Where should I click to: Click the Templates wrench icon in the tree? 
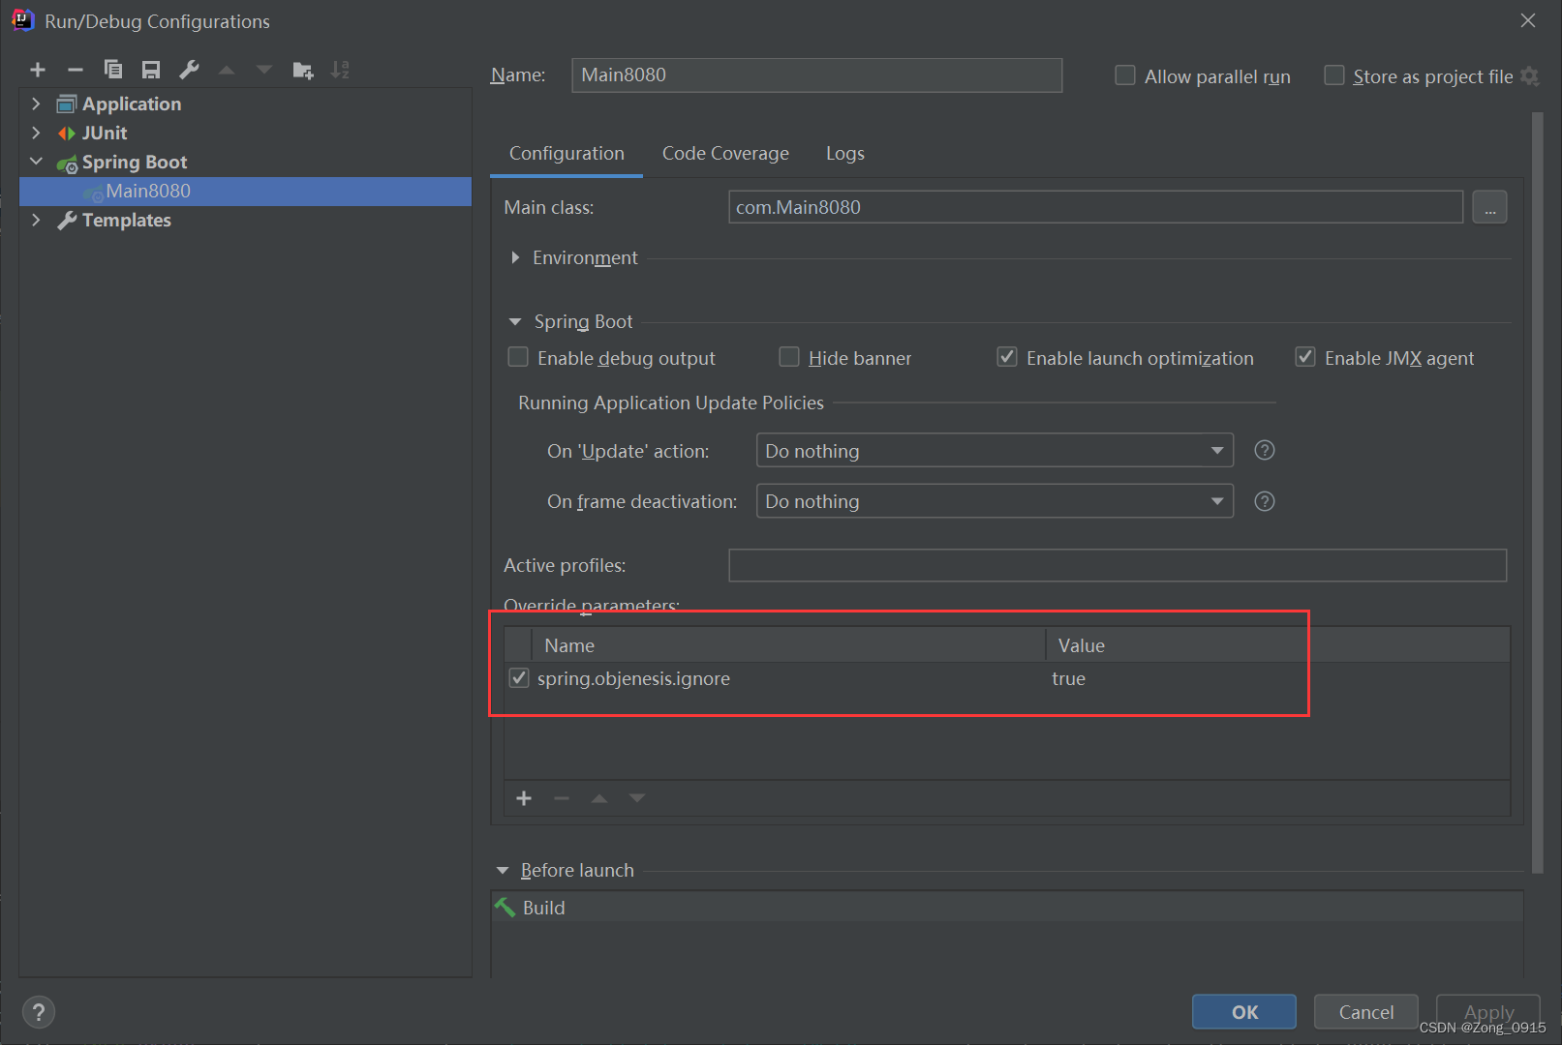tap(67, 221)
